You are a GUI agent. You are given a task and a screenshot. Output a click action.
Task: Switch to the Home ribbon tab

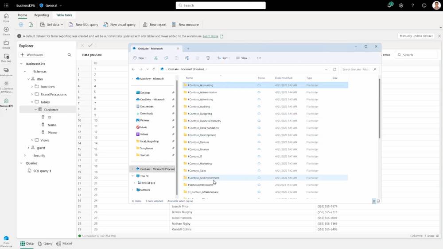23,15
